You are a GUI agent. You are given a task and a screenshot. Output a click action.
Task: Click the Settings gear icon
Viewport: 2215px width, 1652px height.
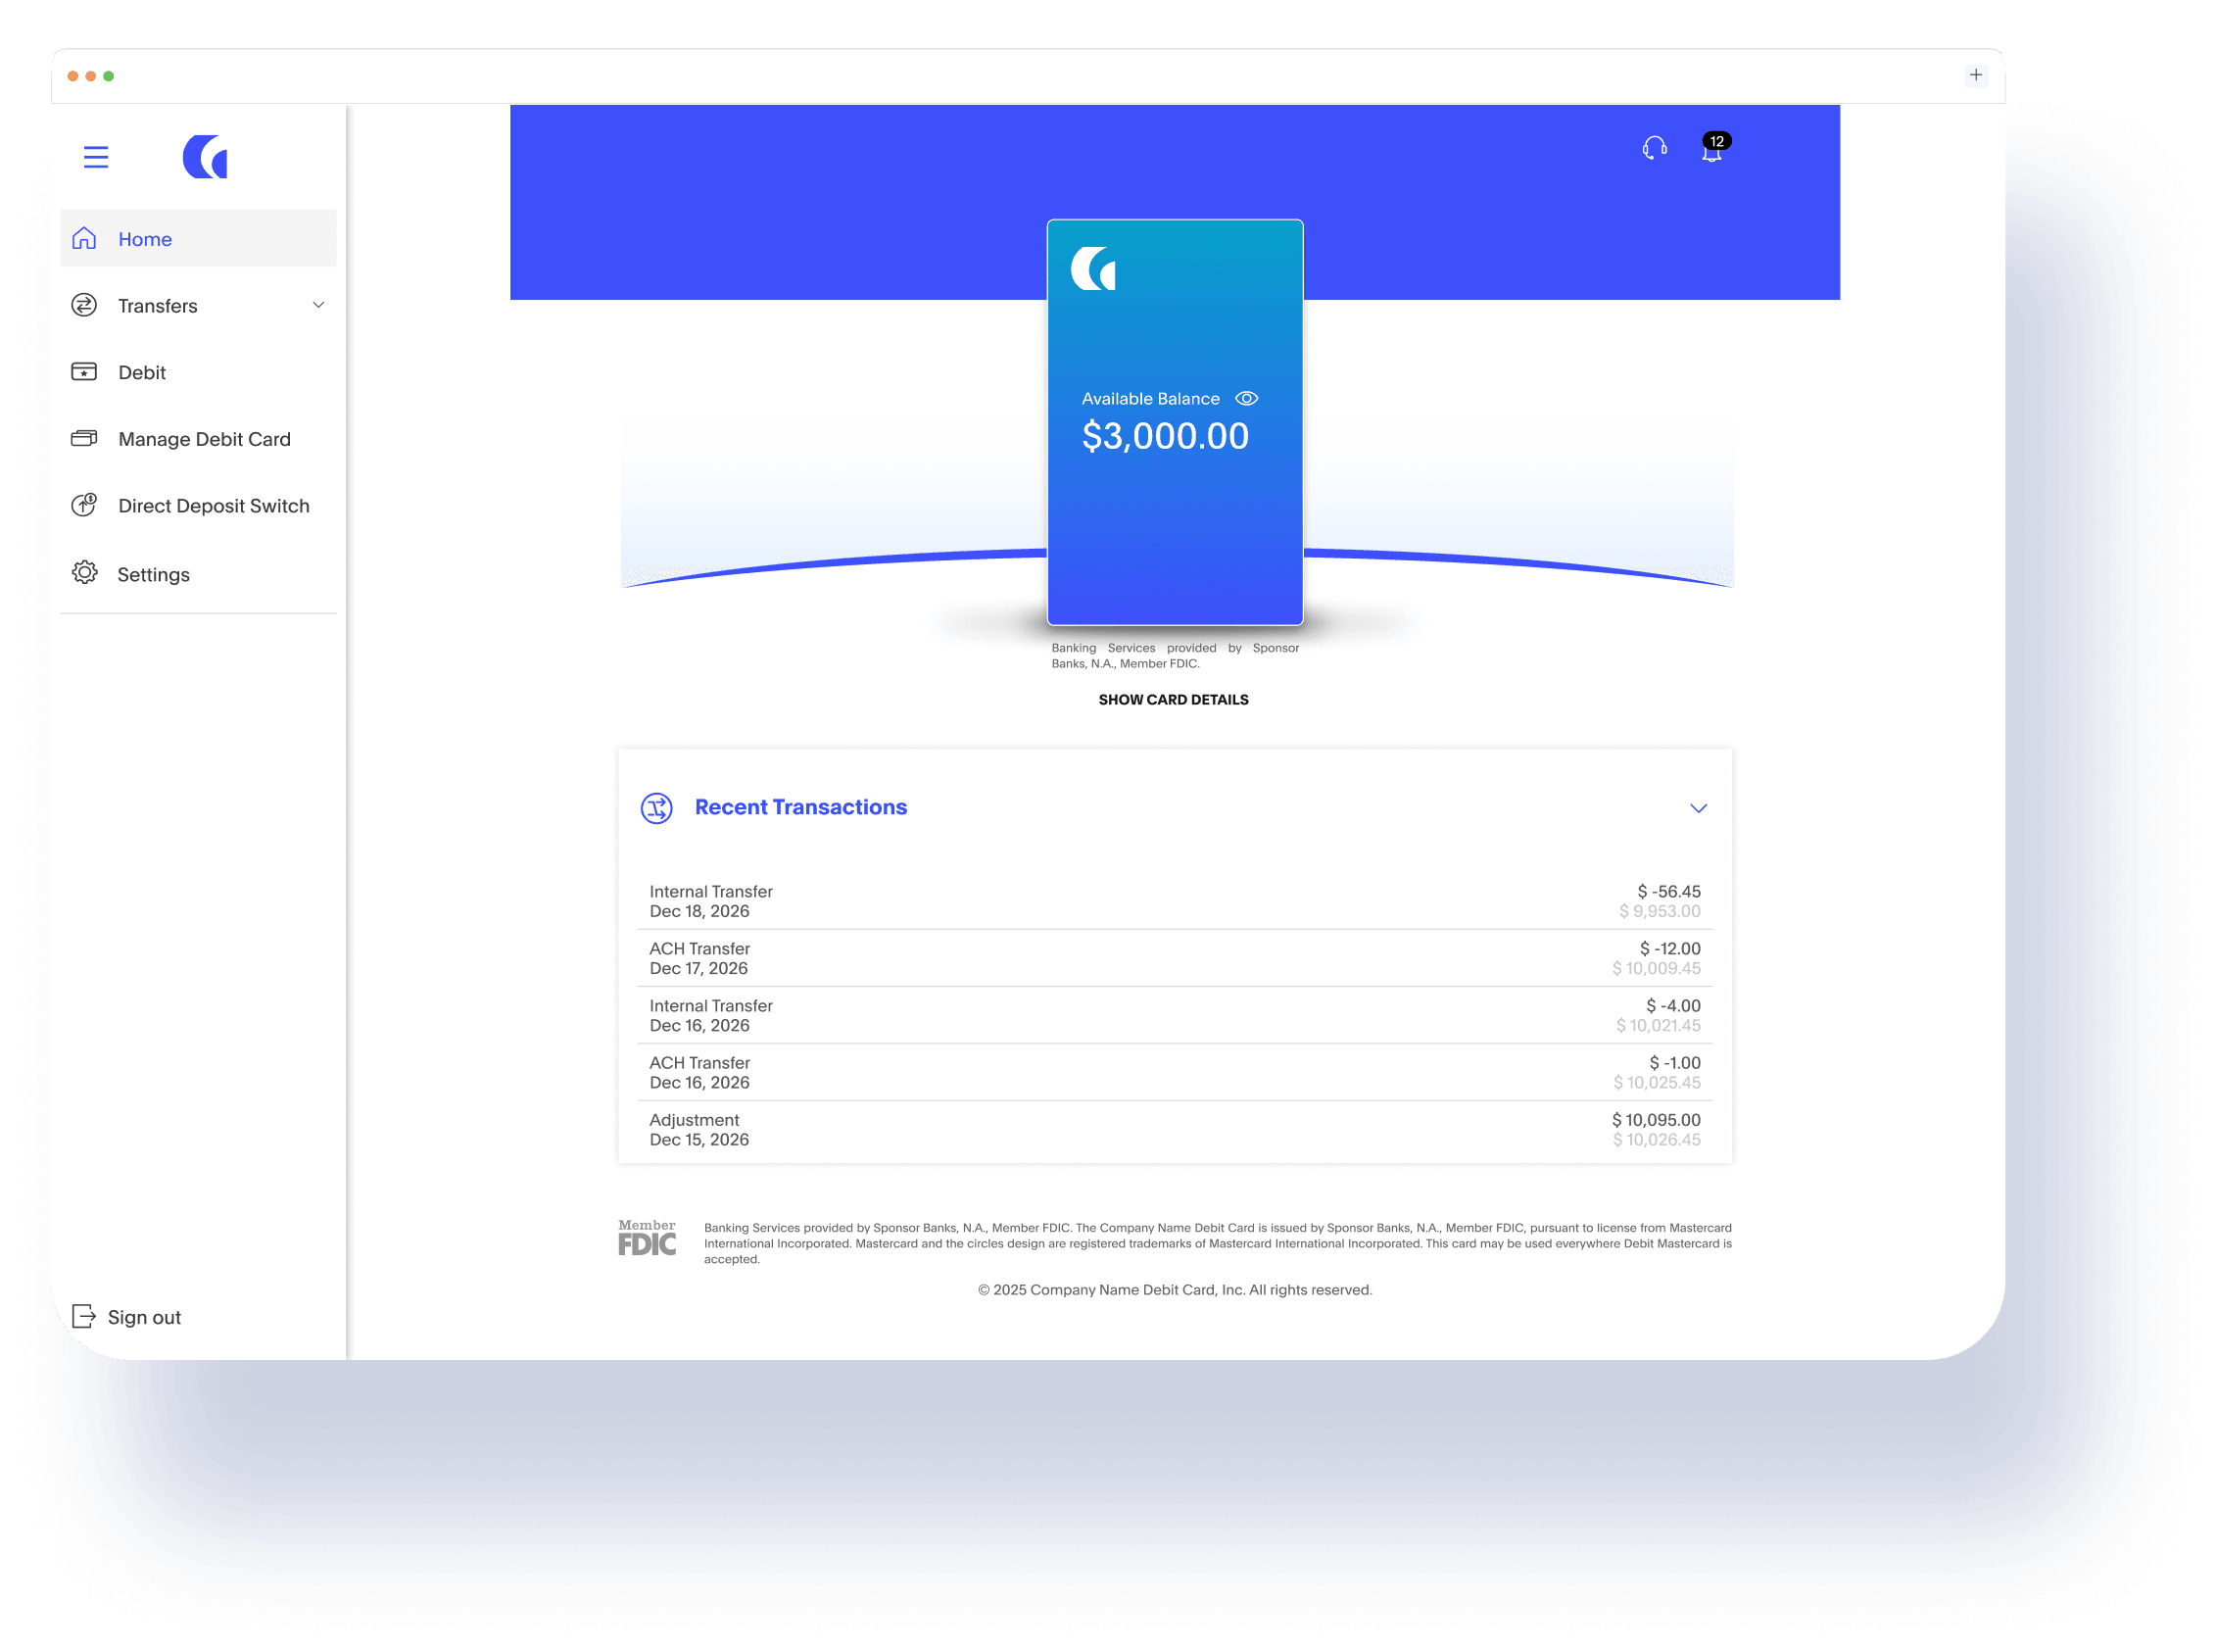click(x=85, y=573)
